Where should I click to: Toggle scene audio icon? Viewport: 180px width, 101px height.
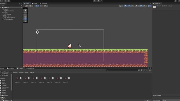pos(133,6)
